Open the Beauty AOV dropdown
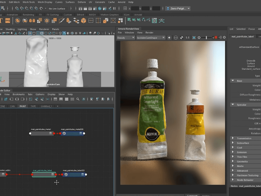 point(126,38)
